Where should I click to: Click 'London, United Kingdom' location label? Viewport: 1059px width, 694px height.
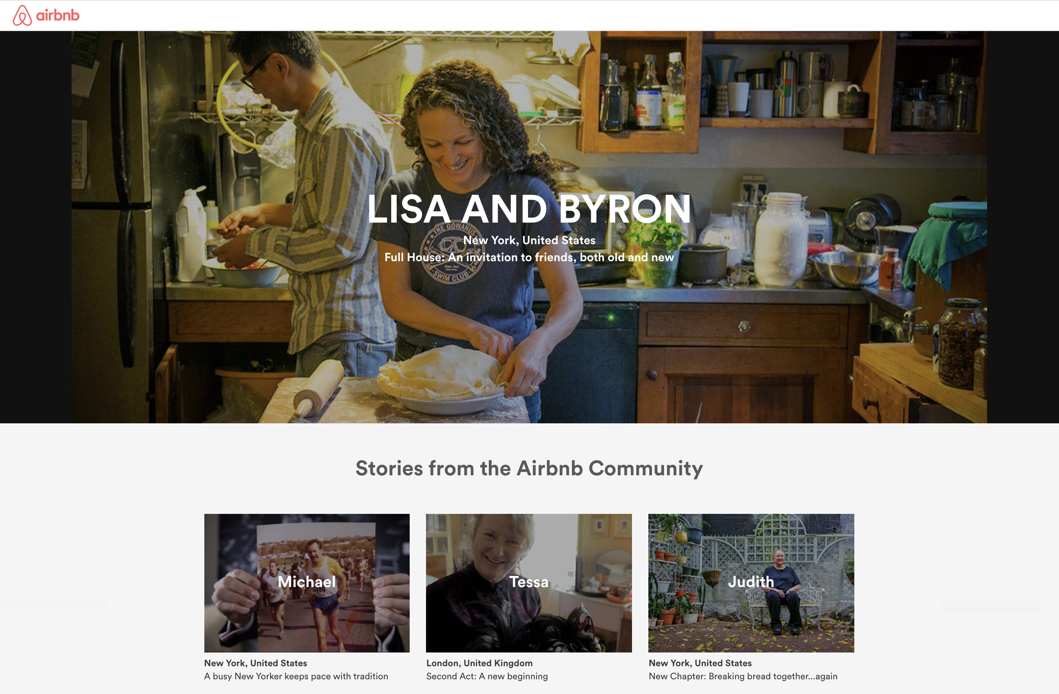[x=479, y=663]
